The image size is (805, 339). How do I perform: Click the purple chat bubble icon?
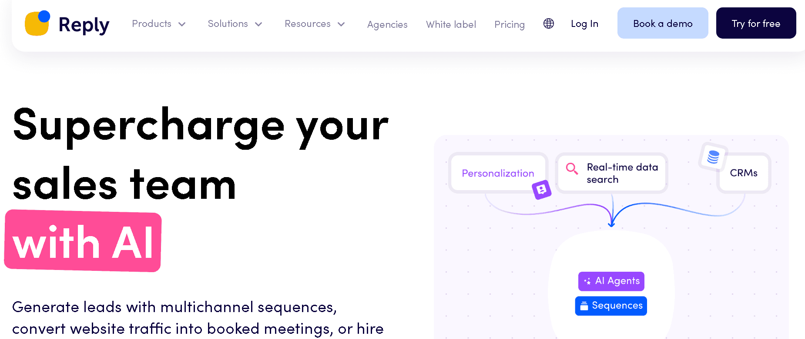click(x=542, y=190)
